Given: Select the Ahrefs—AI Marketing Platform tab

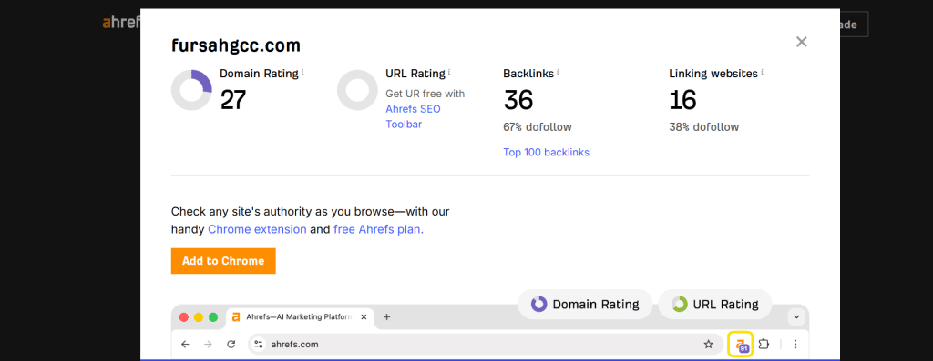Looking at the screenshot, I should (300, 317).
